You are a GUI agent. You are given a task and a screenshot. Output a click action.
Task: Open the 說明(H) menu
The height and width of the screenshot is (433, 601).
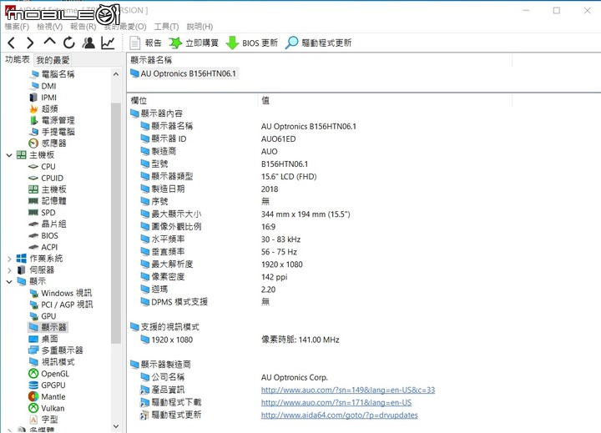(x=199, y=27)
